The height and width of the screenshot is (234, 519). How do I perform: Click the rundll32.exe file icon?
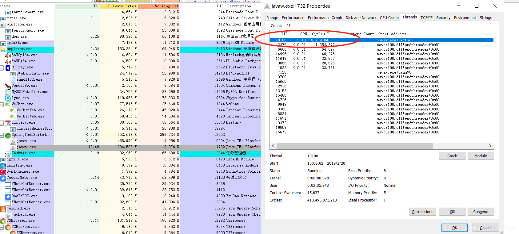pos(13,80)
